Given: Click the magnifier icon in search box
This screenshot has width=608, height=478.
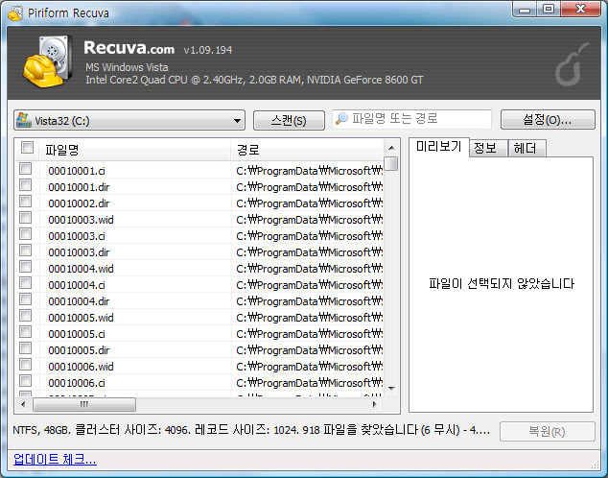Looking at the screenshot, I should [341, 118].
